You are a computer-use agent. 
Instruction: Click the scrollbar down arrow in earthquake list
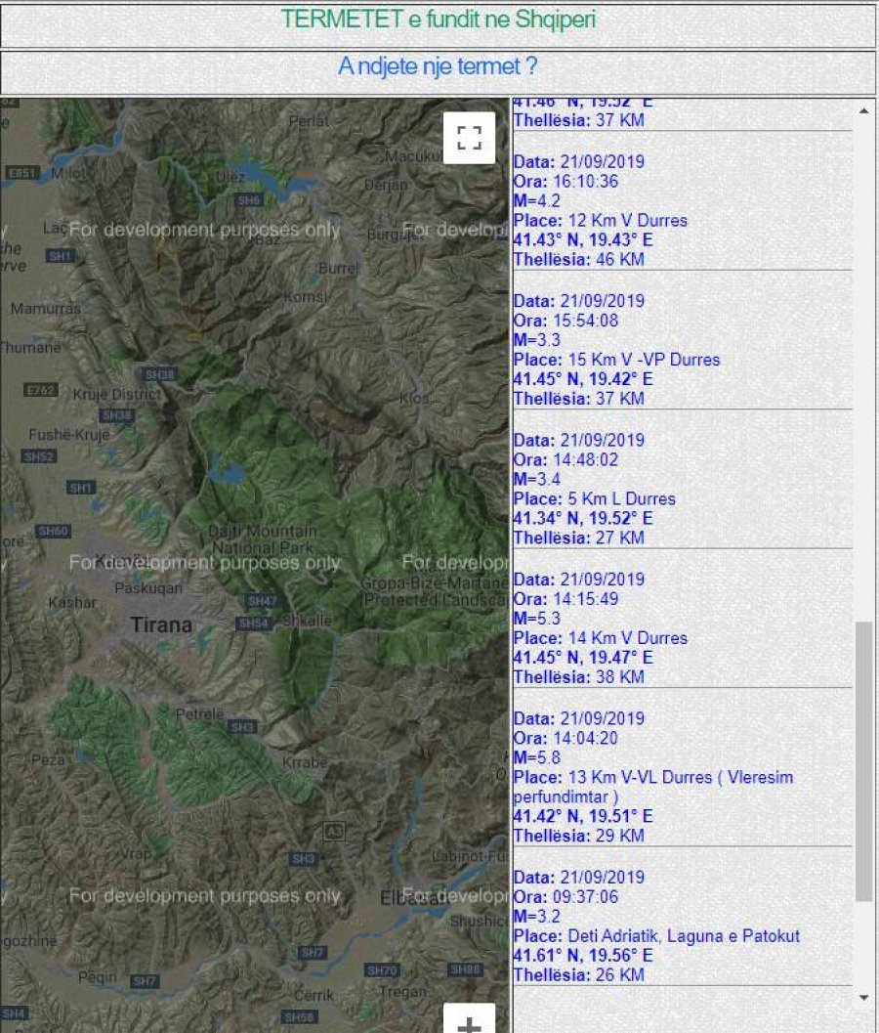coord(863,998)
